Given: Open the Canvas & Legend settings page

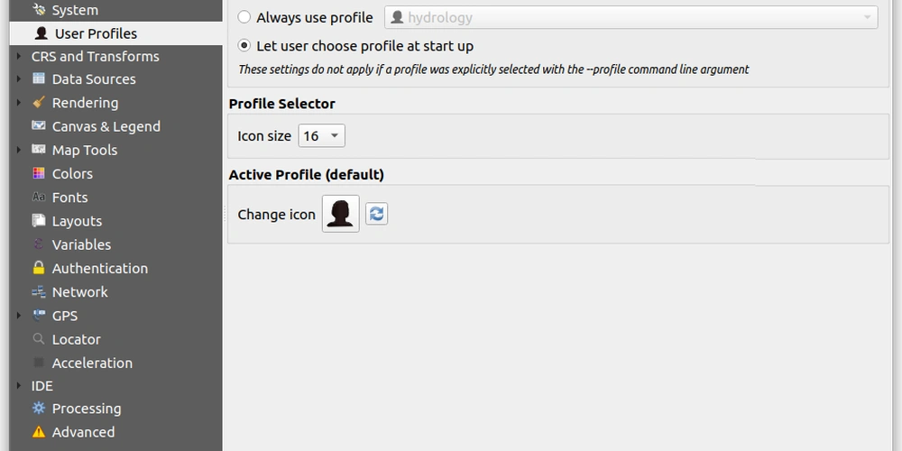Looking at the screenshot, I should [x=106, y=126].
